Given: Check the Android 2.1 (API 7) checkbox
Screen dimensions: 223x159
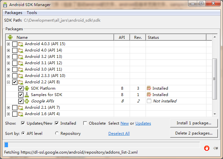Looking at the screenshot, I should pos(15,107).
